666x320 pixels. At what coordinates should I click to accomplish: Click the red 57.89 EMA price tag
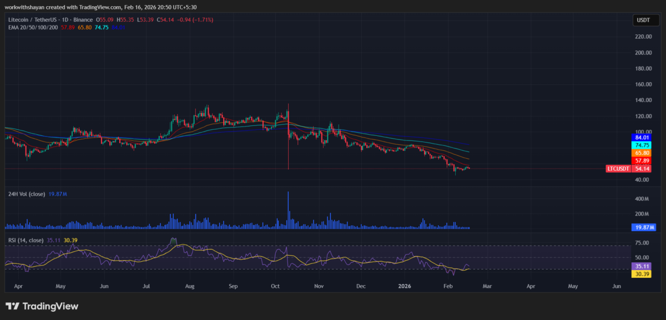(x=643, y=160)
